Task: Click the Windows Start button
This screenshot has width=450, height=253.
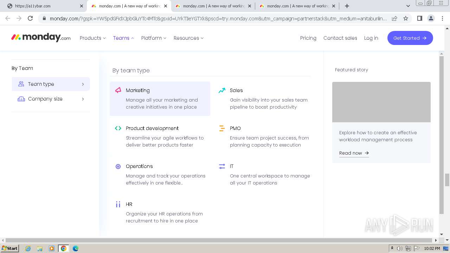Action: coord(9,248)
